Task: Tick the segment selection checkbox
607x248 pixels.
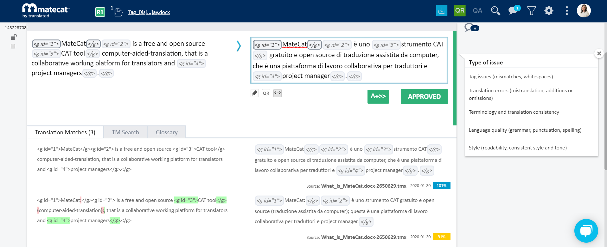Action: click(x=13, y=46)
